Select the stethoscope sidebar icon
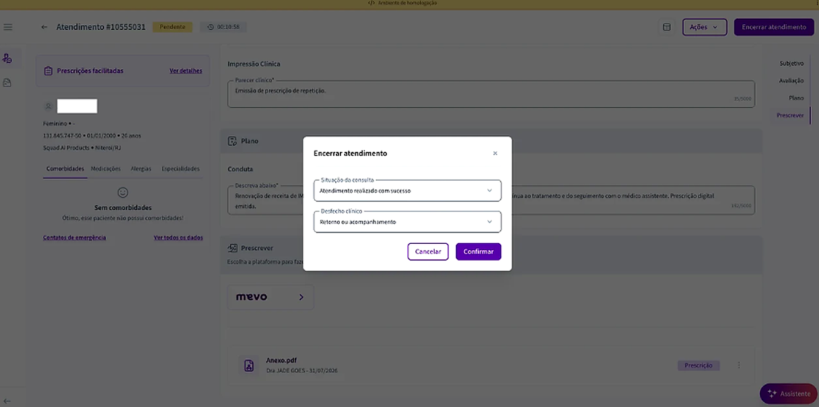 [x=7, y=58]
